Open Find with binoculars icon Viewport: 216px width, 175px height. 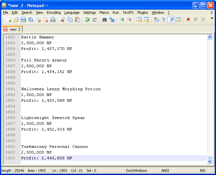[x=104, y=20]
